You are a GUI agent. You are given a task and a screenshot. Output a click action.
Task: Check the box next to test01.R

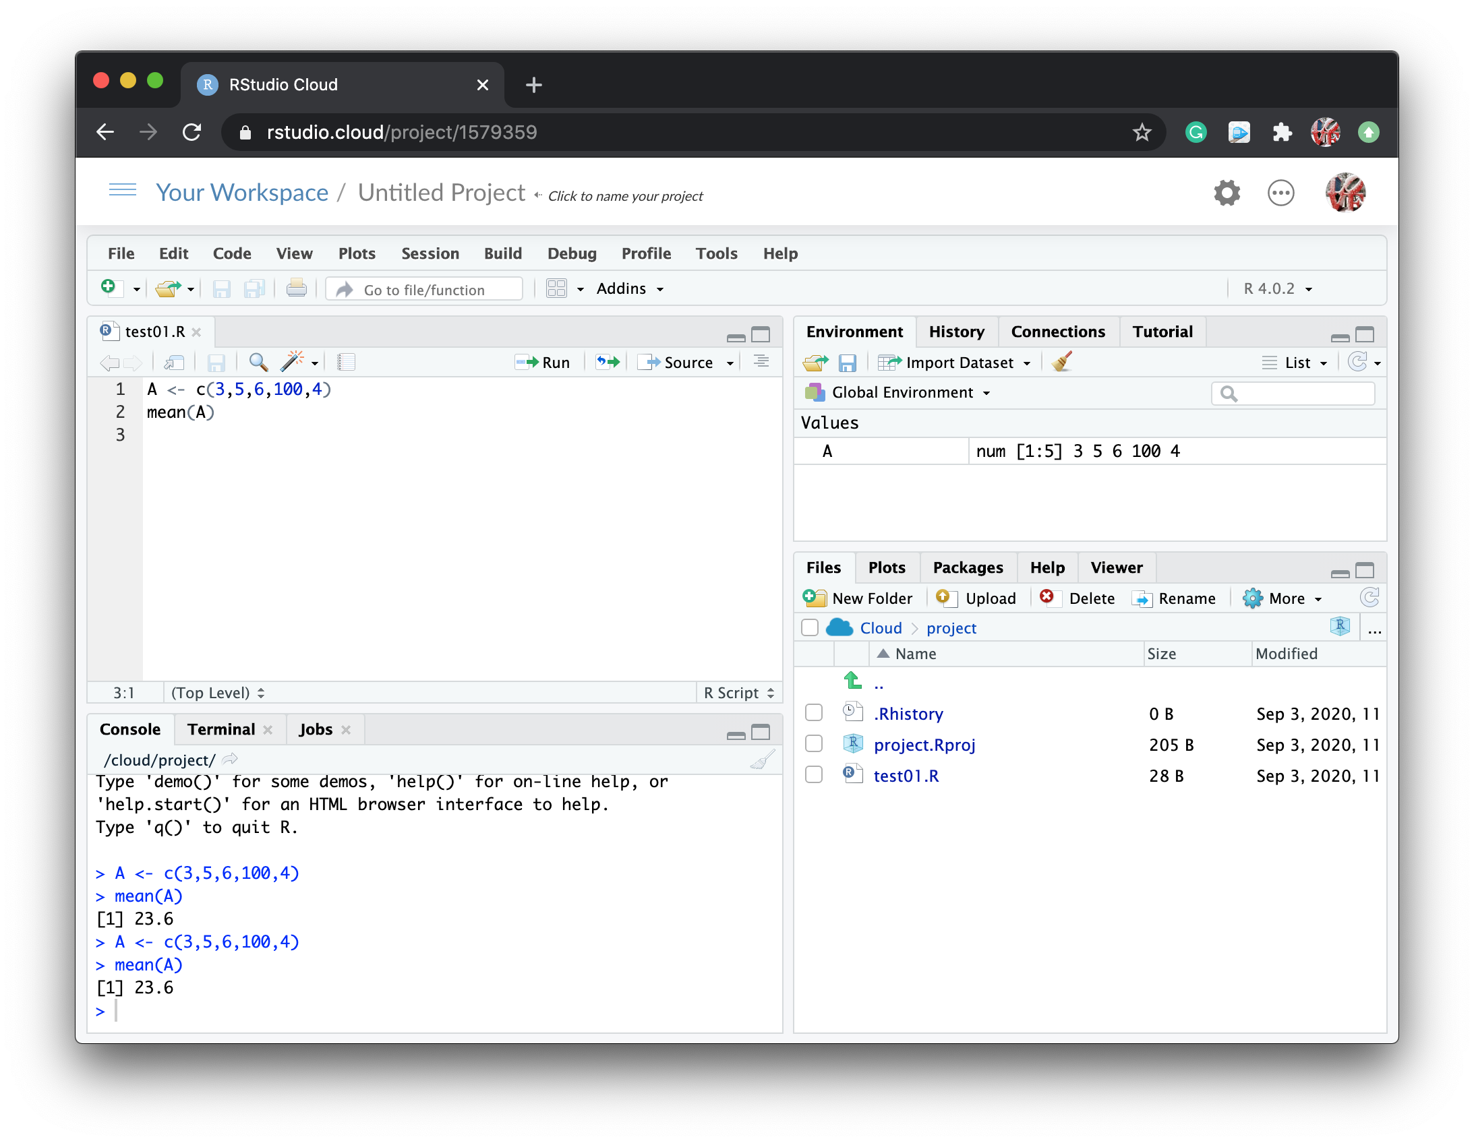click(x=814, y=775)
